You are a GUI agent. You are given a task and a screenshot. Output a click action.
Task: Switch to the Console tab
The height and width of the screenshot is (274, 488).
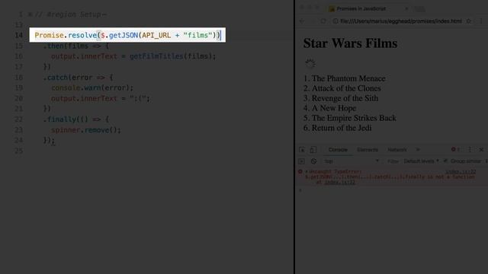338,150
